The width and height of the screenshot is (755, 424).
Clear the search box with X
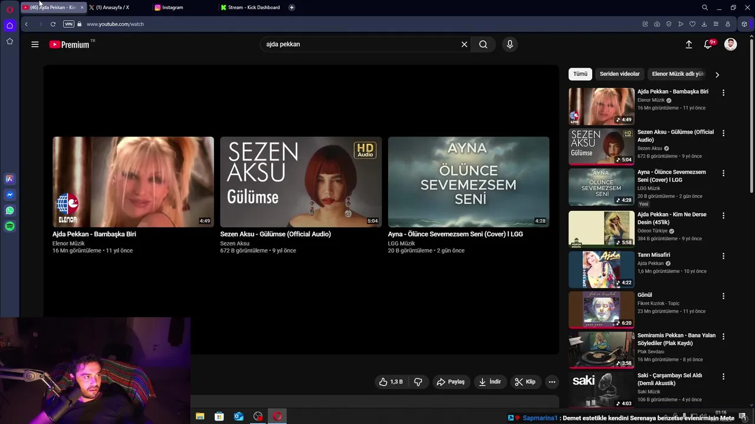pos(464,44)
